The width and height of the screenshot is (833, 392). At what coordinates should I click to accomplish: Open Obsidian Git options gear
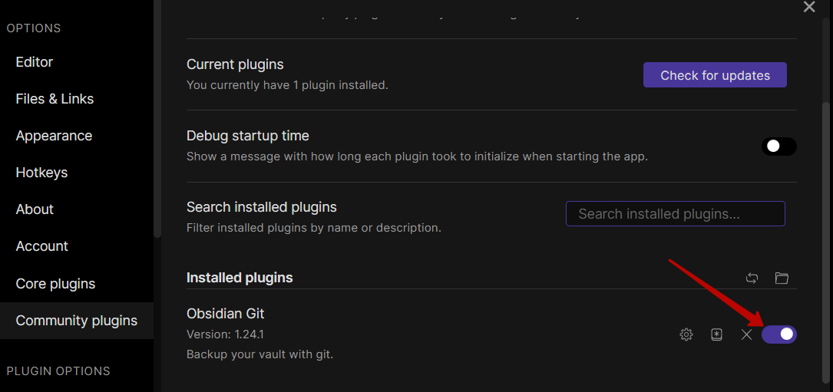tap(686, 334)
